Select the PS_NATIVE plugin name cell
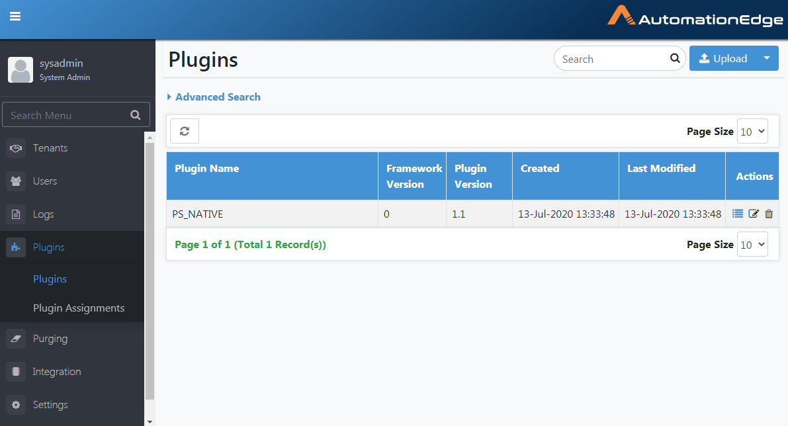The width and height of the screenshot is (788, 426). [x=272, y=214]
